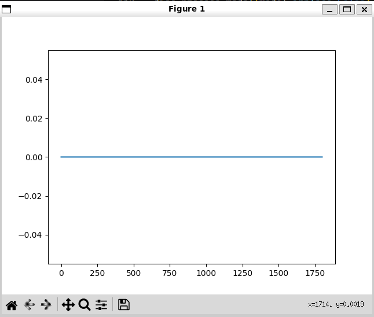This screenshot has width=374, height=317.
Task: Click the x-axis label 500
Action: (134, 273)
